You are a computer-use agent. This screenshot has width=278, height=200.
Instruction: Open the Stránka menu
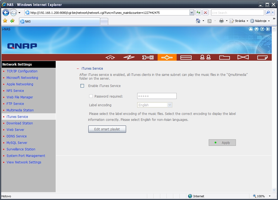coord(239,21)
